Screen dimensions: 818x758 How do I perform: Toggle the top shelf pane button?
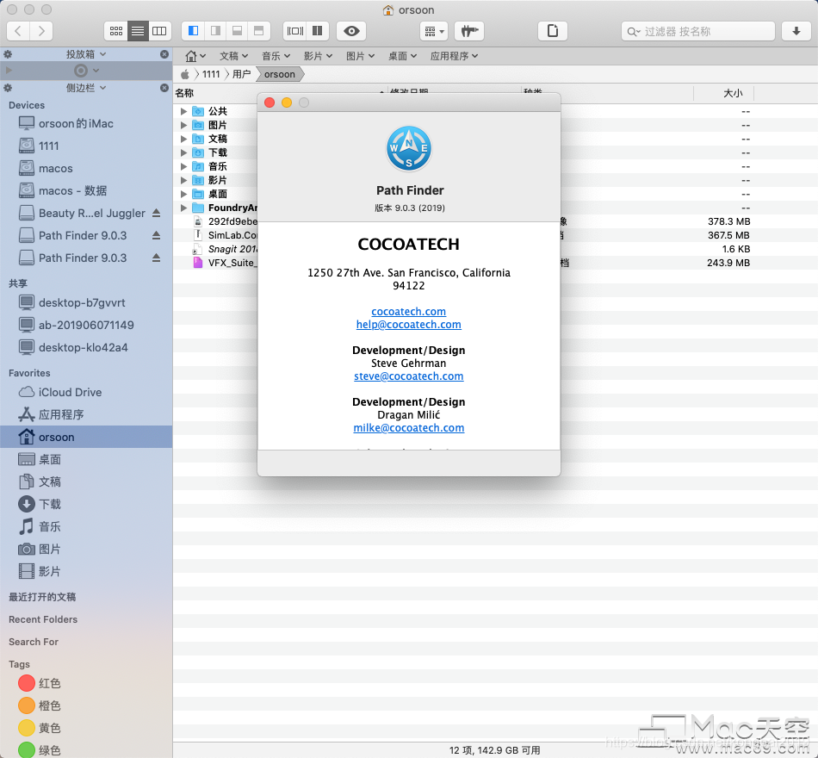(259, 31)
